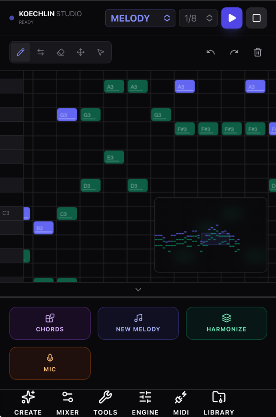Redo the last edit
Screen dimensions: 276x417
234,52
